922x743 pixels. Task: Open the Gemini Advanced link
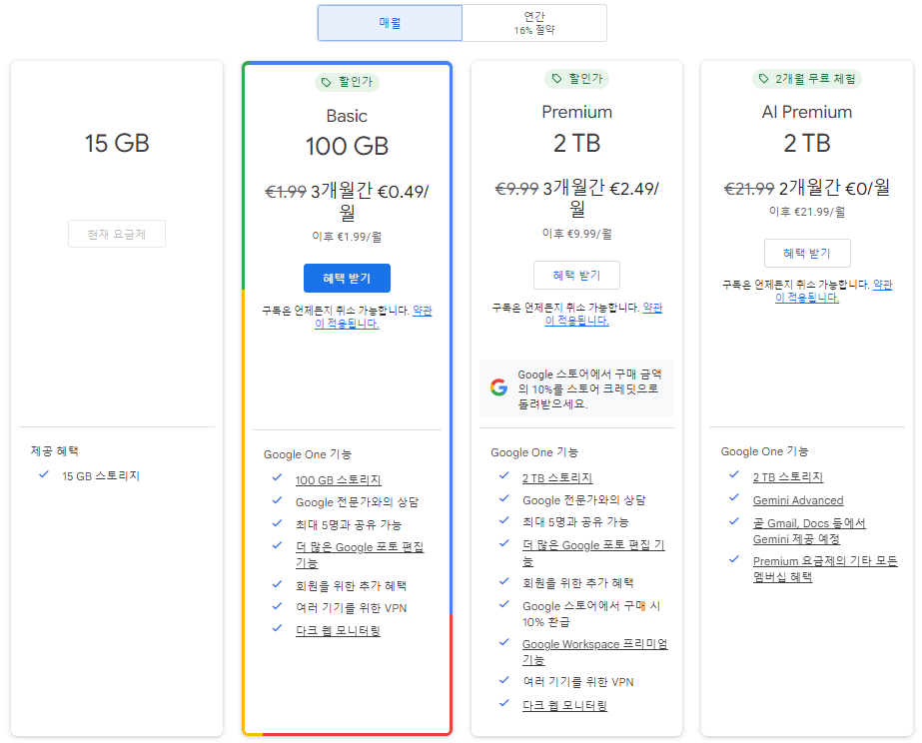tap(798, 500)
